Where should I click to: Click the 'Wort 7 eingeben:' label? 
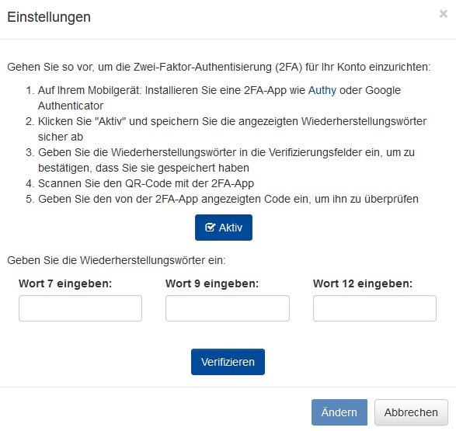click(65, 283)
